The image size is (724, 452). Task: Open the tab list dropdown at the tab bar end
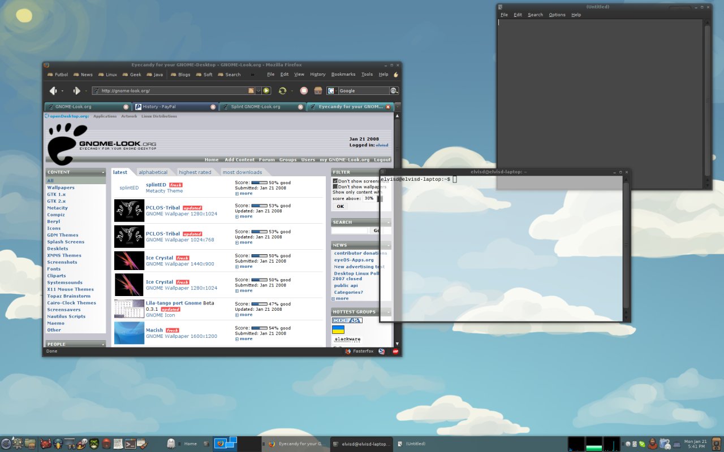398,106
